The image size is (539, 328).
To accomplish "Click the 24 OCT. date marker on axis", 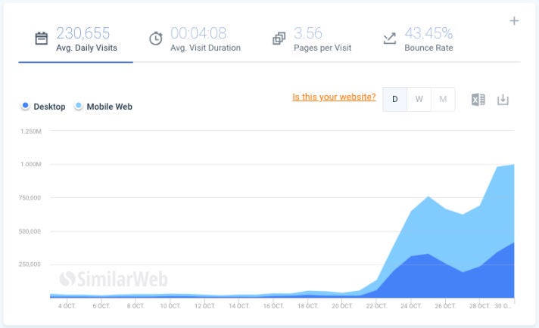I will pos(410,306).
